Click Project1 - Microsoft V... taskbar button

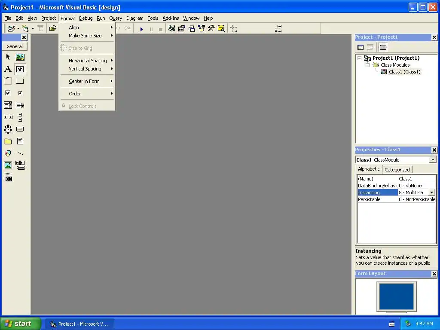pyautogui.click(x=79, y=324)
